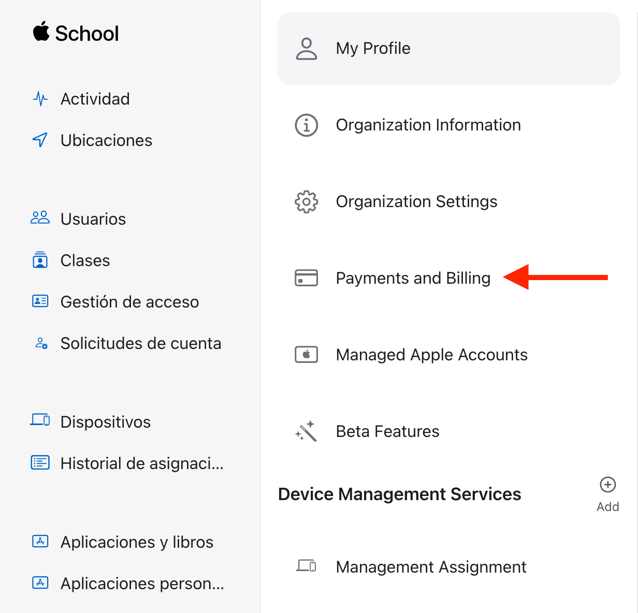
Task: Open Organization Information
Action: 428,125
